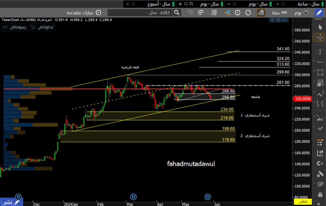Click the small square icon at chart top-right corner
This screenshot has width=326, height=206.
[x=273, y=20]
